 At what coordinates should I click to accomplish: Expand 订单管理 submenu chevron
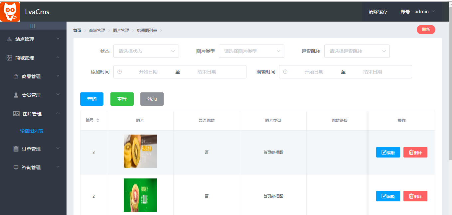(58, 149)
